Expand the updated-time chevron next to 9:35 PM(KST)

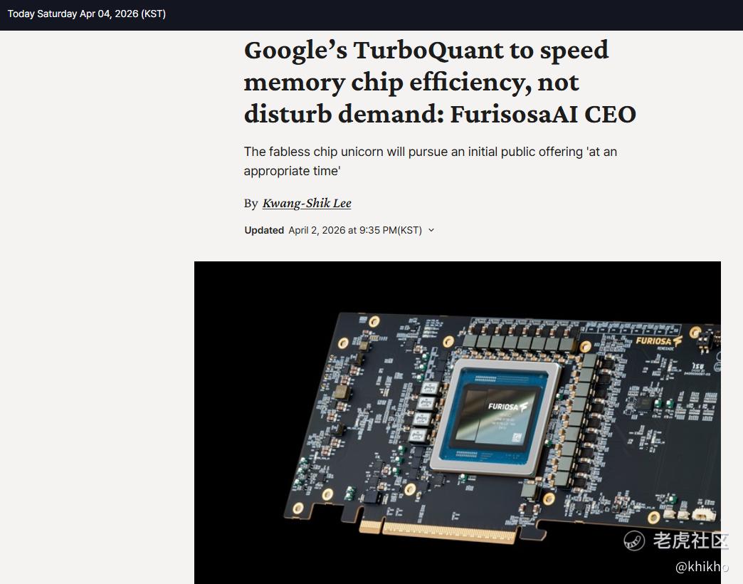coord(431,230)
